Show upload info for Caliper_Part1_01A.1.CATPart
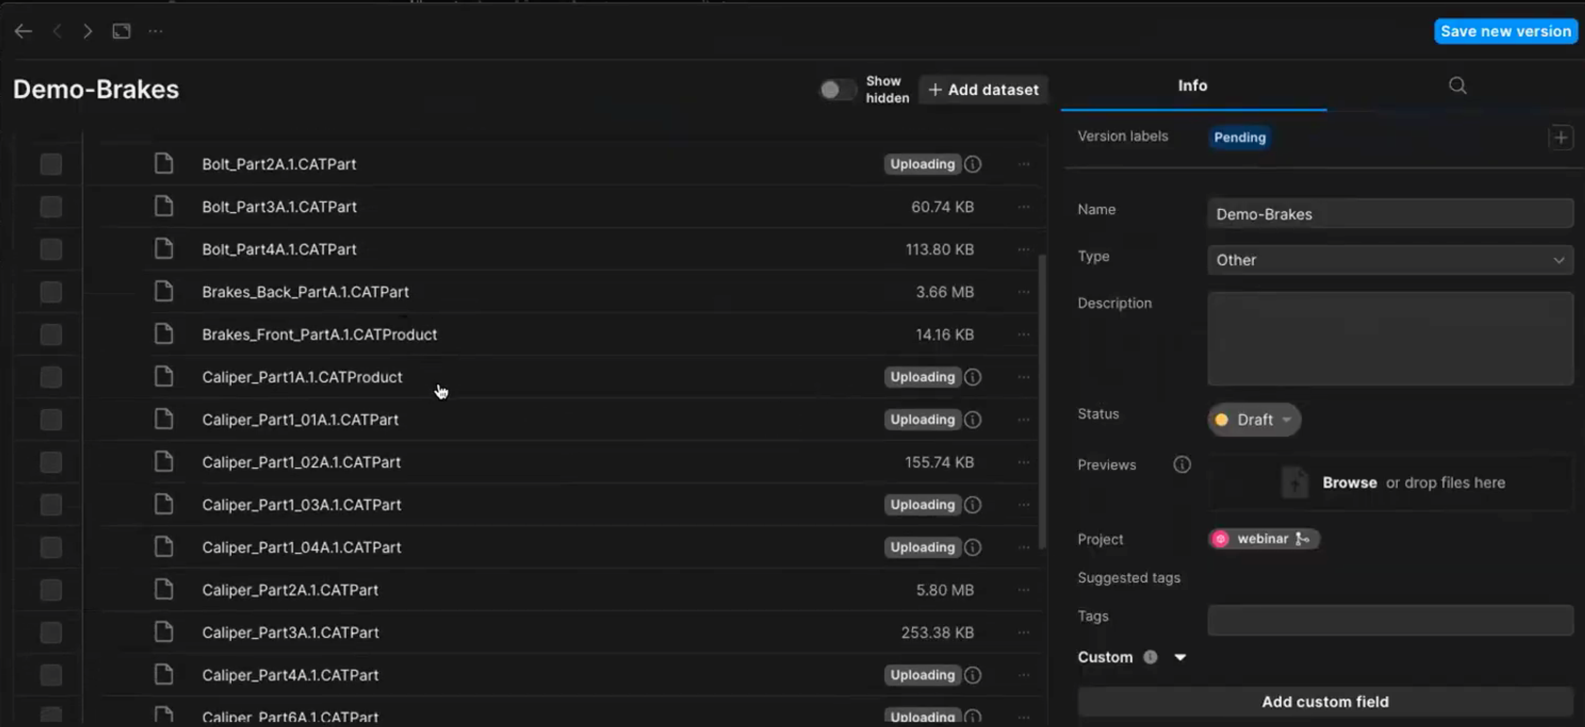 [x=972, y=419]
